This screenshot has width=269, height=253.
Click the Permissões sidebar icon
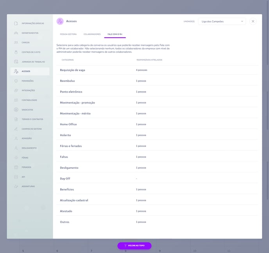[x=16, y=81]
